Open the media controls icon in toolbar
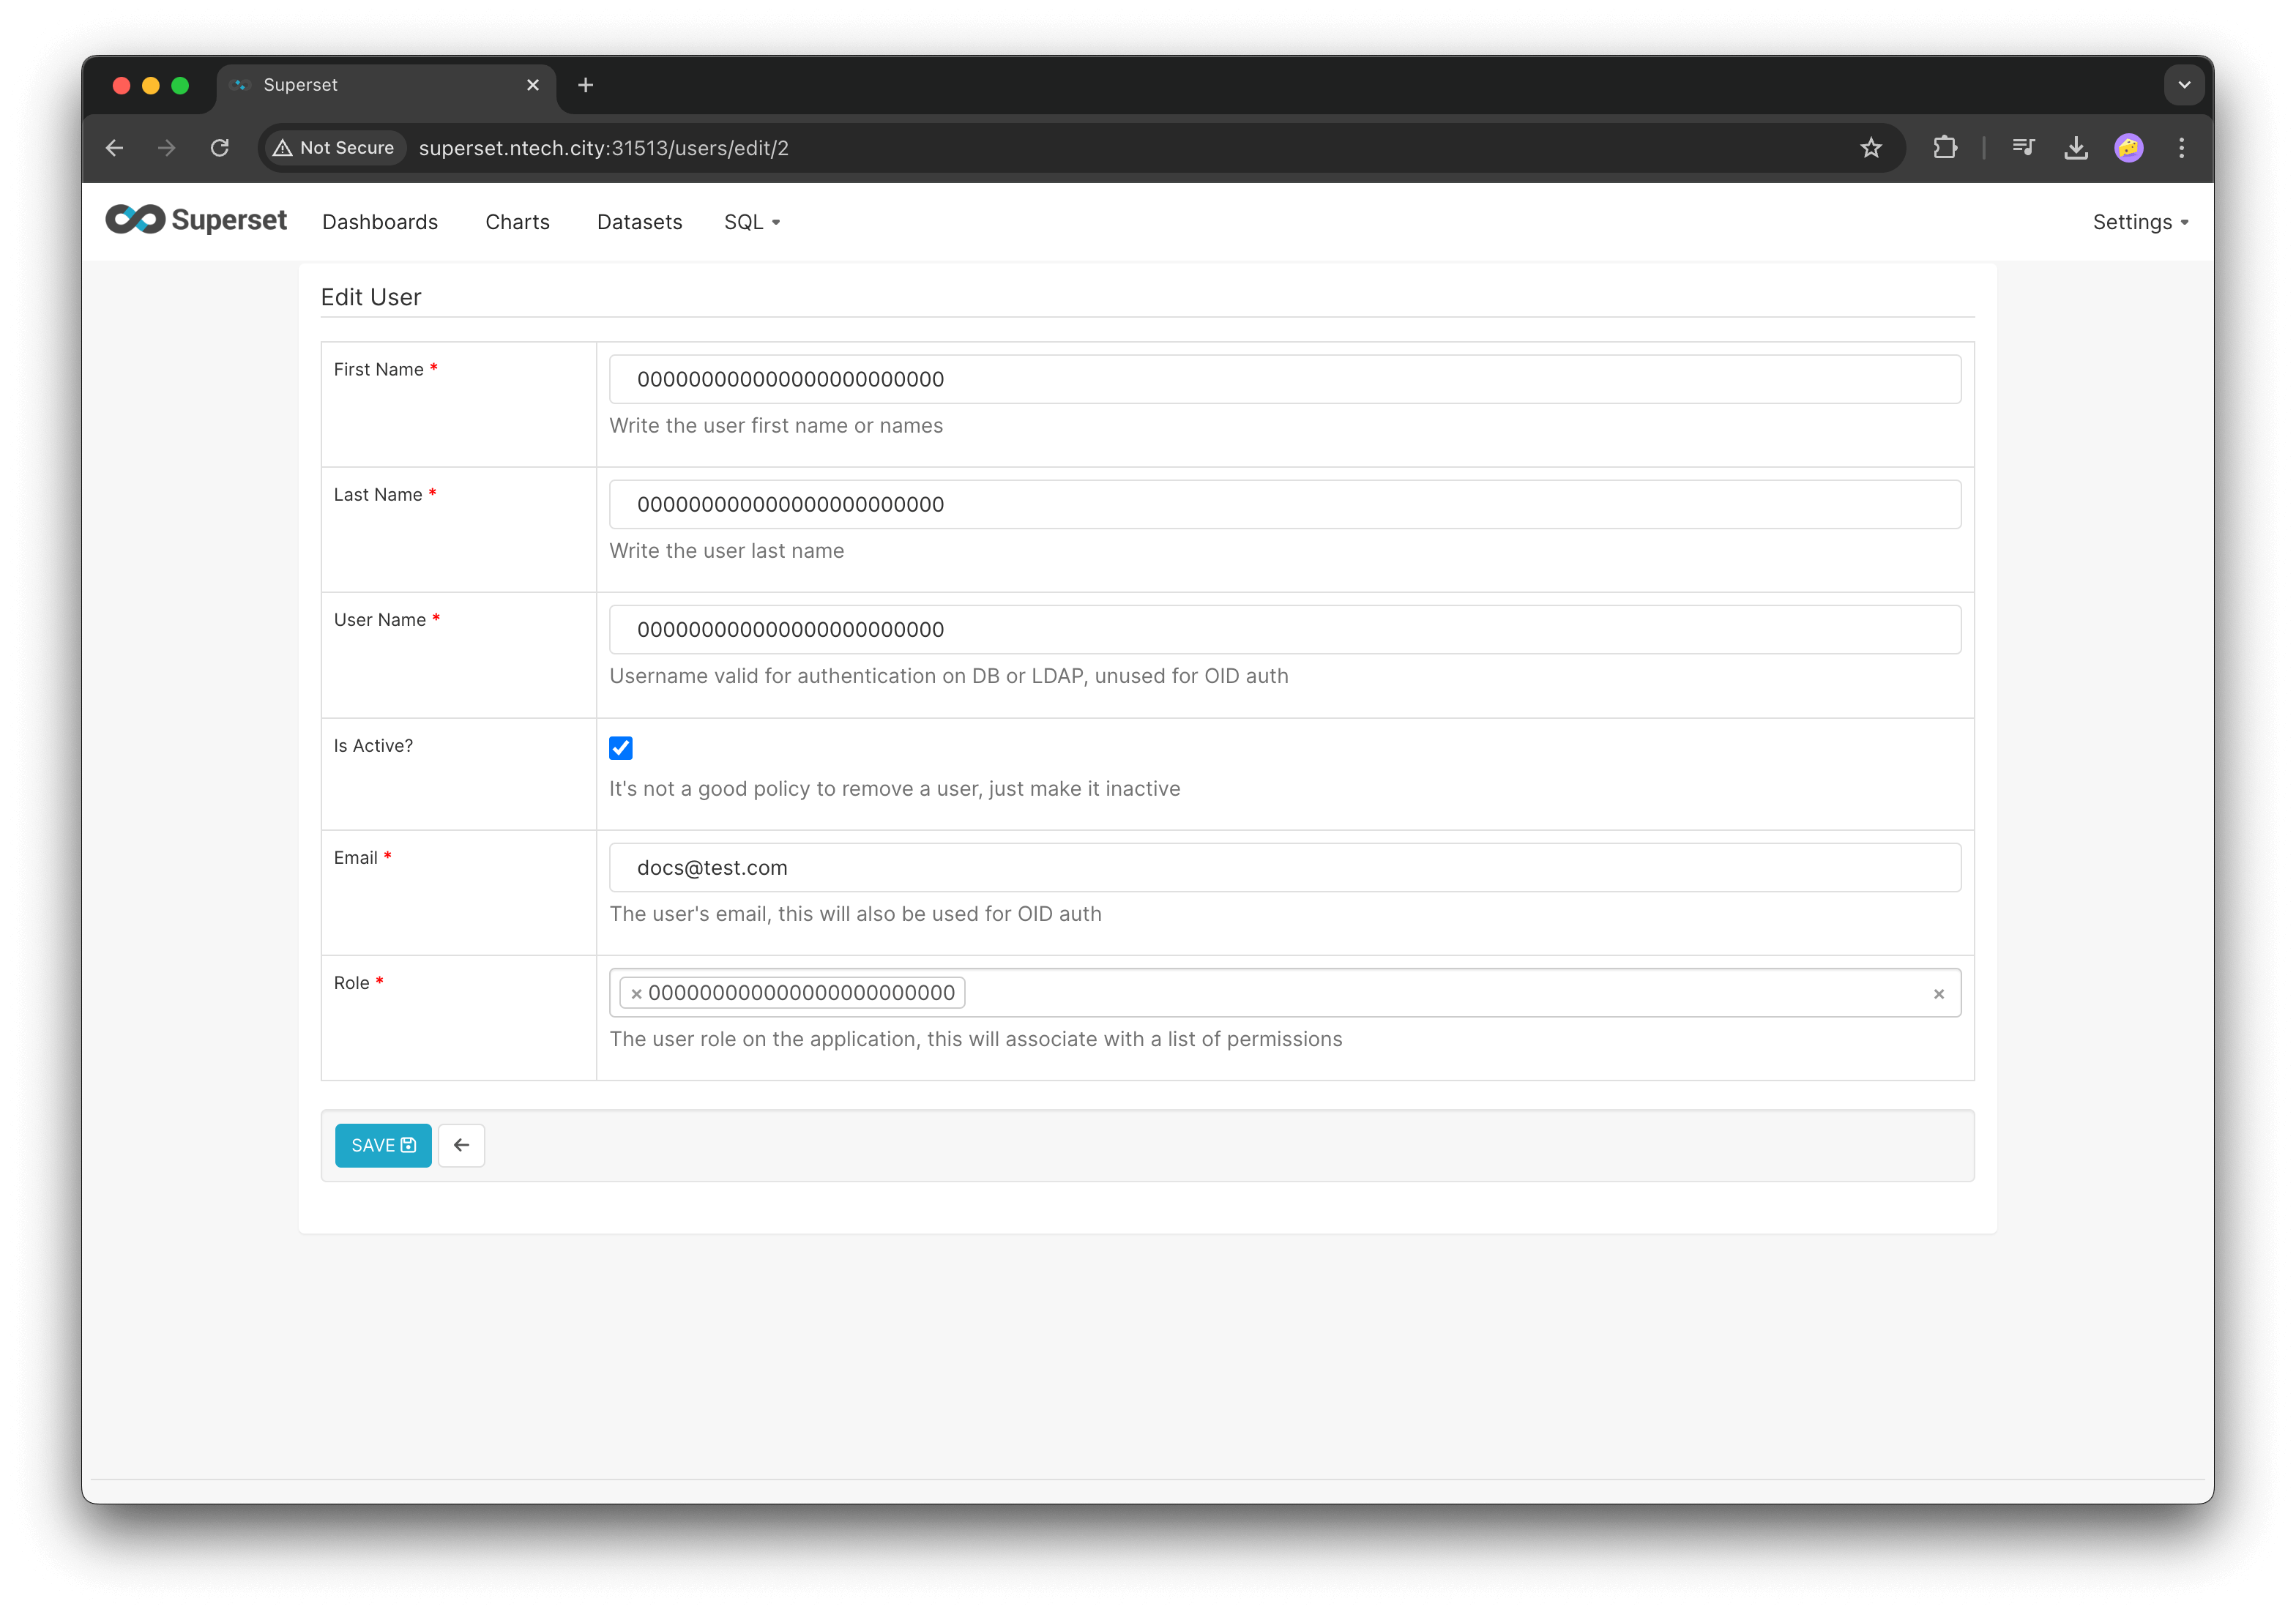Image resolution: width=2296 pixels, height=1612 pixels. coord(2023,148)
